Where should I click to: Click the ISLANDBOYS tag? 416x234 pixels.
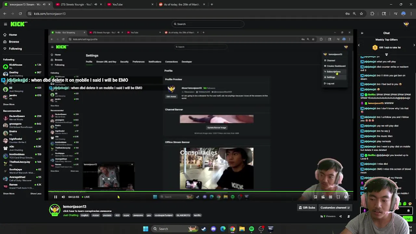click(x=183, y=215)
